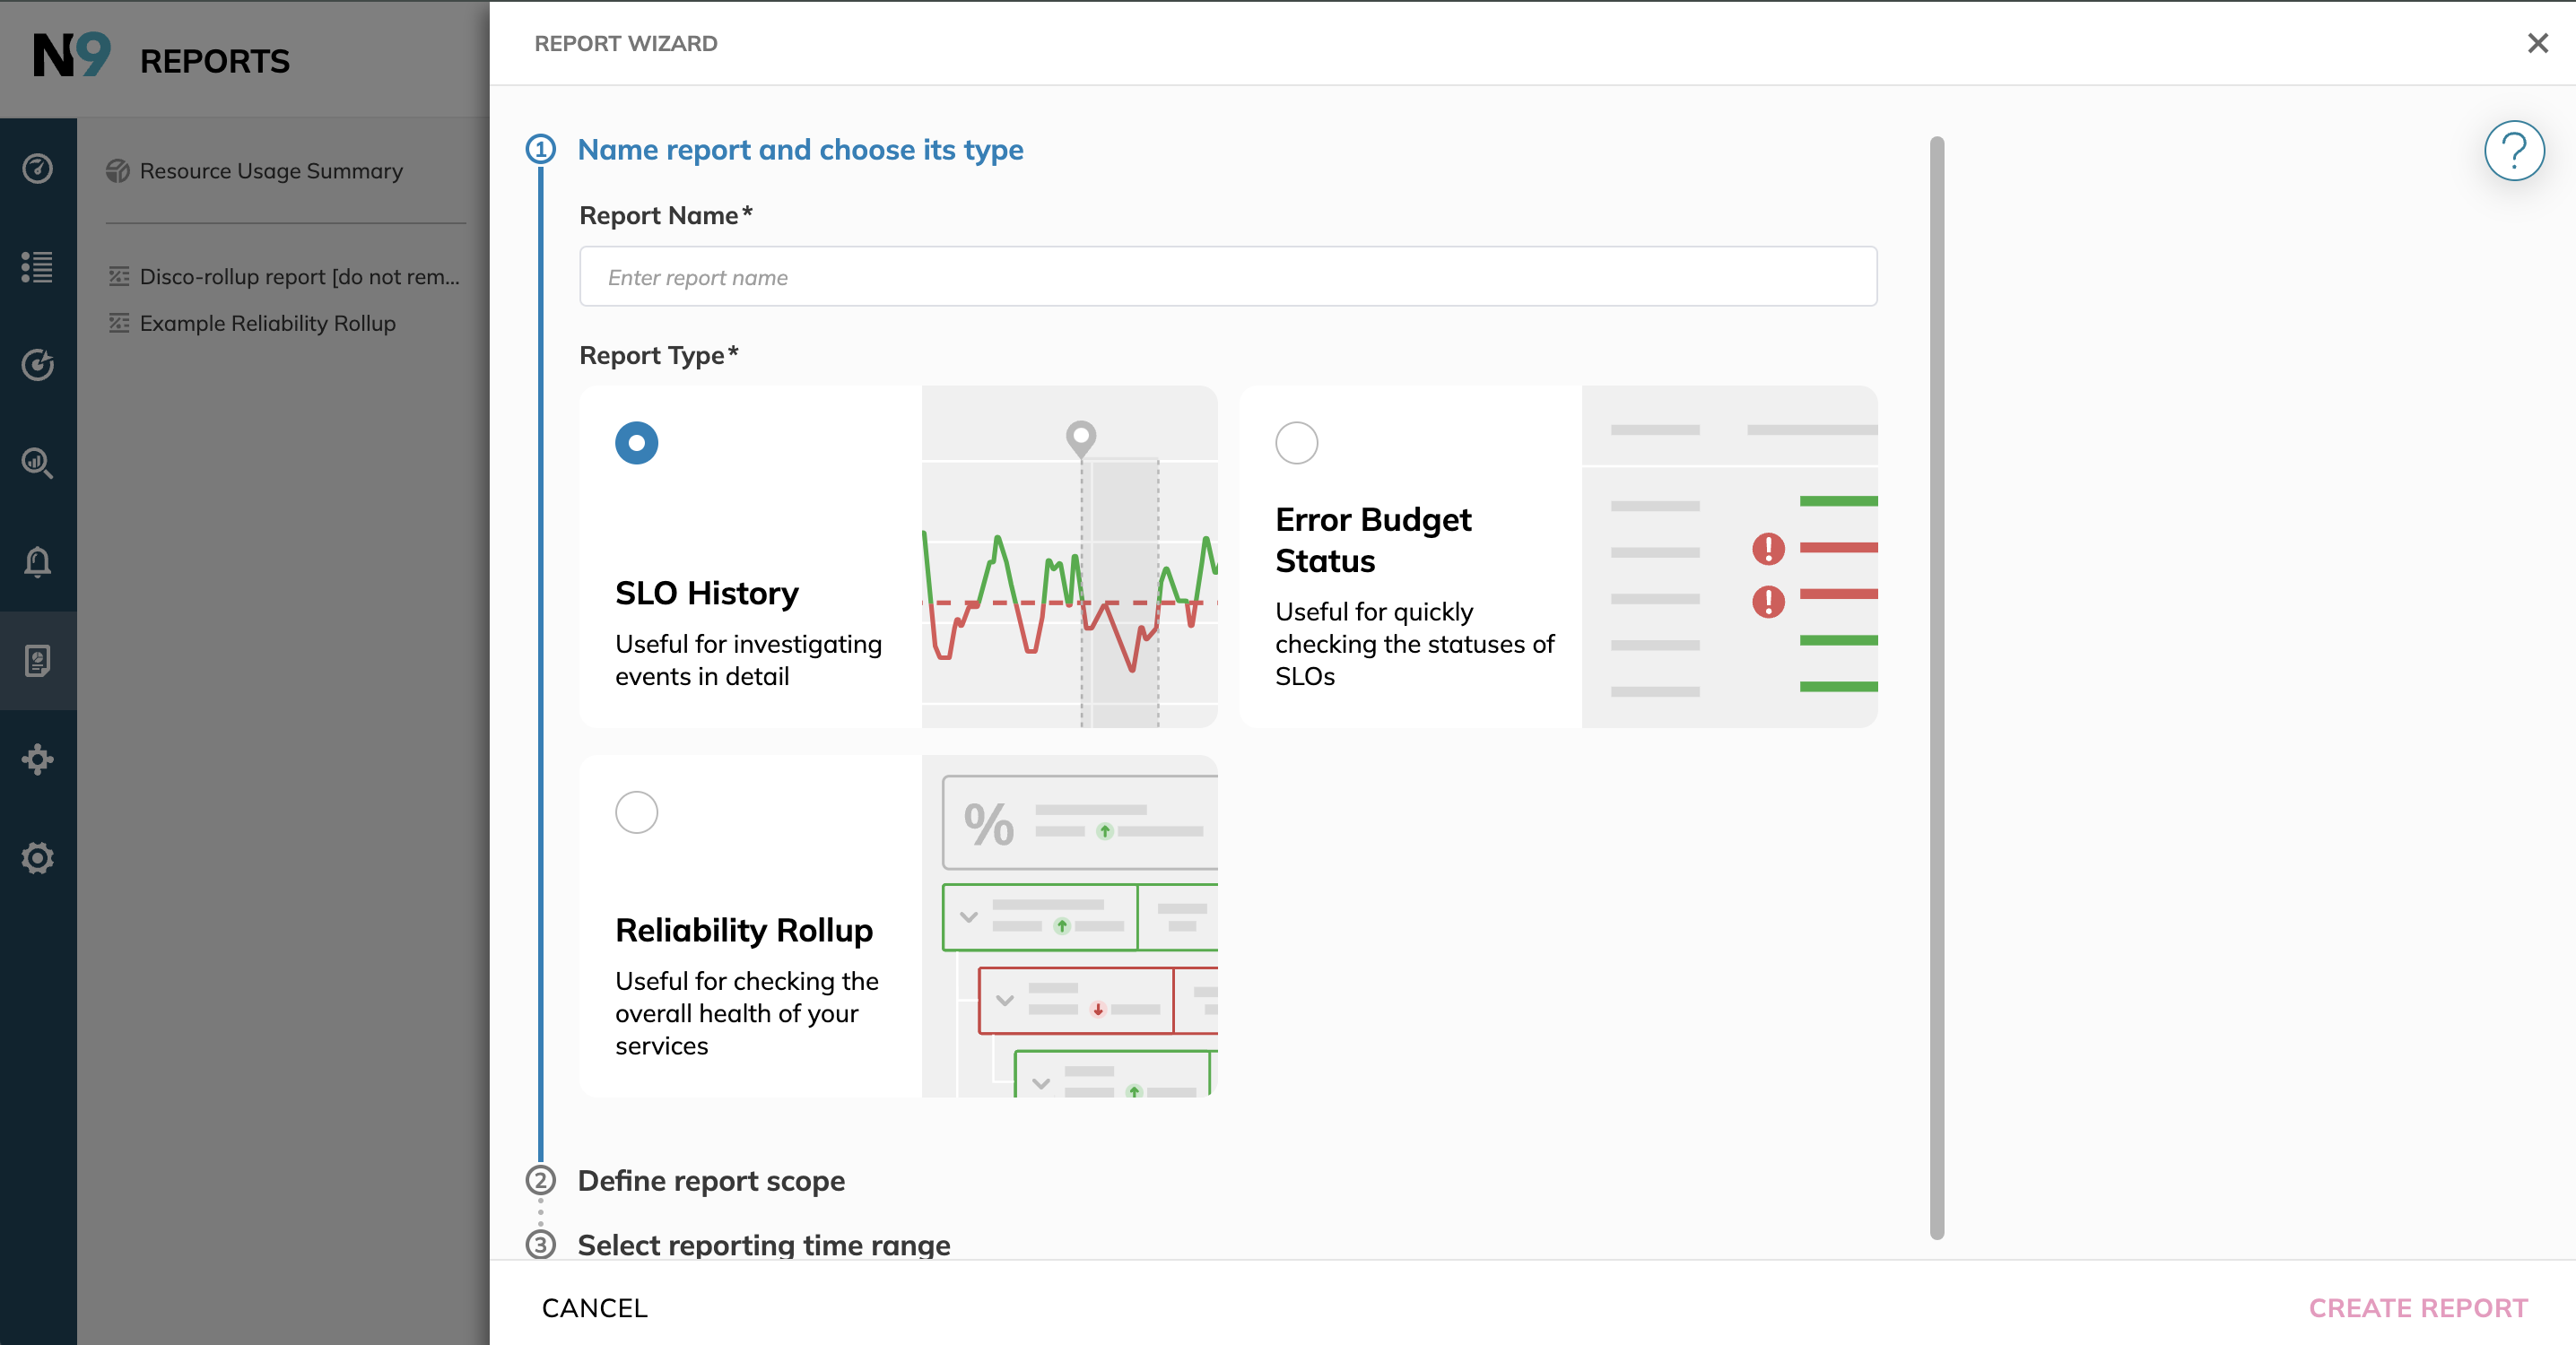Open the integrations cog icon
The image size is (2576, 1345).
click(x=38, y=759)
